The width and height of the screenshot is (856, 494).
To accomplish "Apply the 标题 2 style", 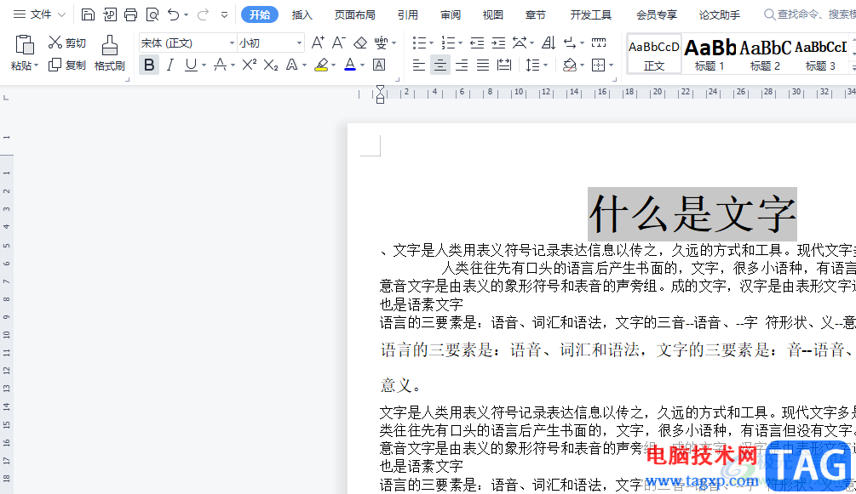I will (x=766, y=54).
